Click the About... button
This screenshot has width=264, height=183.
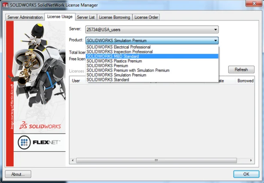18,174
